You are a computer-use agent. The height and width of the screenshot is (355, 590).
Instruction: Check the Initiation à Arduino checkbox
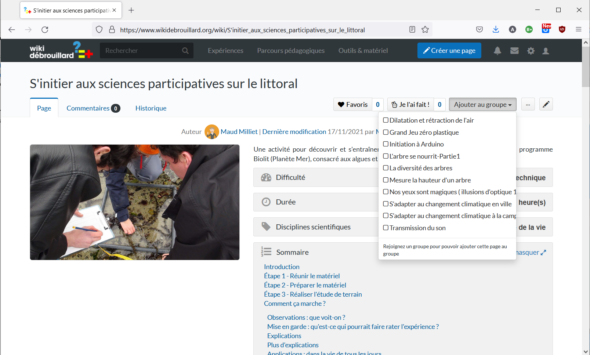(x=386, y=144)
